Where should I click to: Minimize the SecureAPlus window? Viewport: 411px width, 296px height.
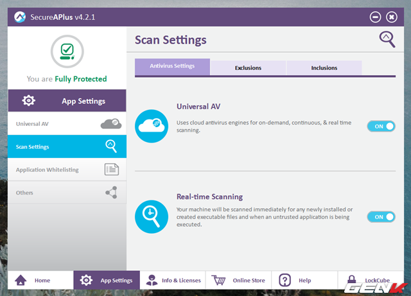[x=375, y=17]
